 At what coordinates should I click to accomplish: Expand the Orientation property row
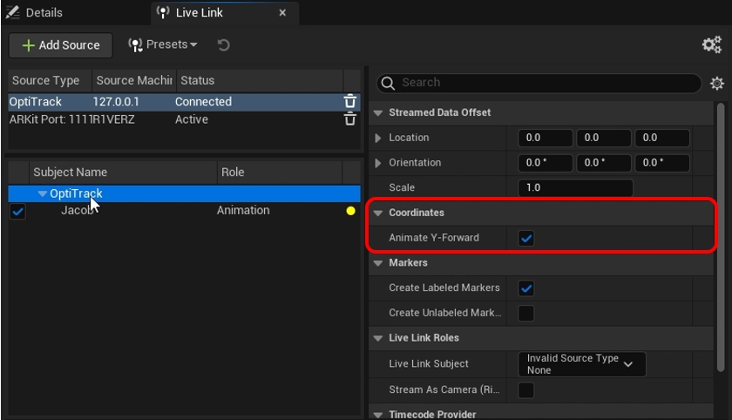(x=377, y=163)
